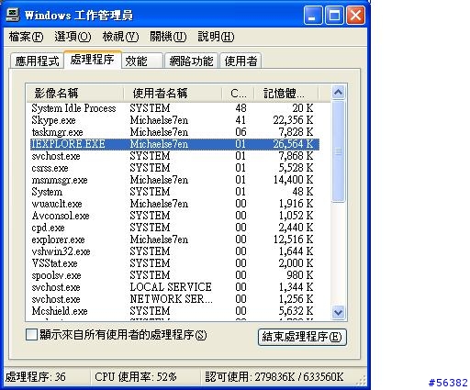Image resolution: width=470 pixels, height=390 pixels.
Task: Click the 12,516 K memory value
Action: tap(293, 240)
